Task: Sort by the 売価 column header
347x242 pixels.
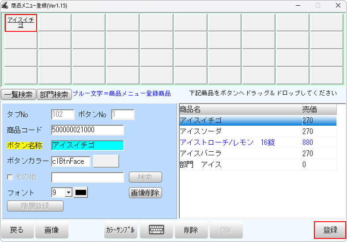Action: pyautogui.click(x=319, y=109)
